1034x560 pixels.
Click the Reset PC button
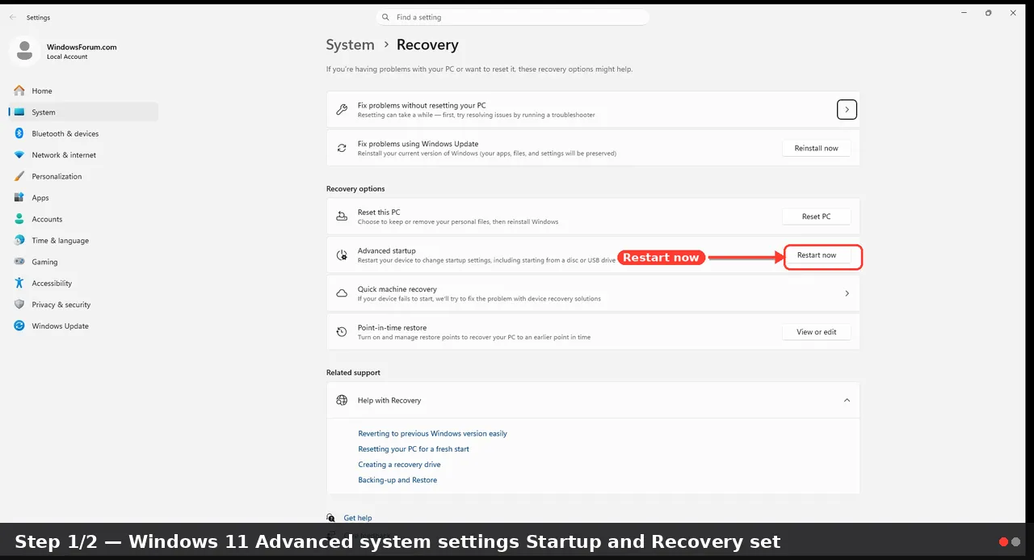[x=817, y=217]
